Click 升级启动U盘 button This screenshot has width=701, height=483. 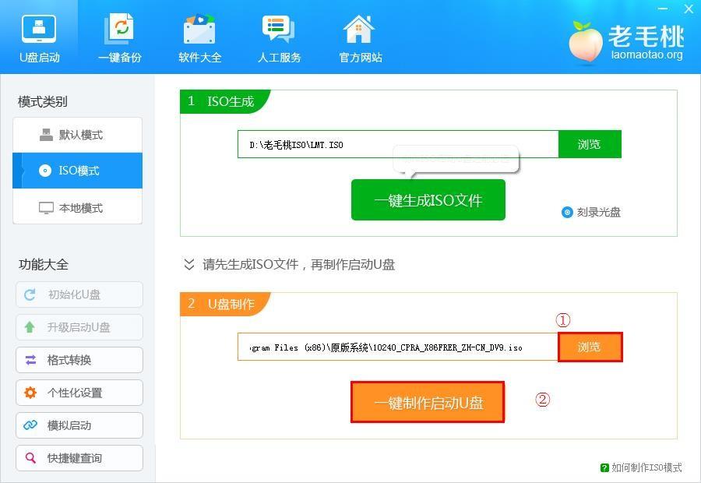(x=79, y=327)
